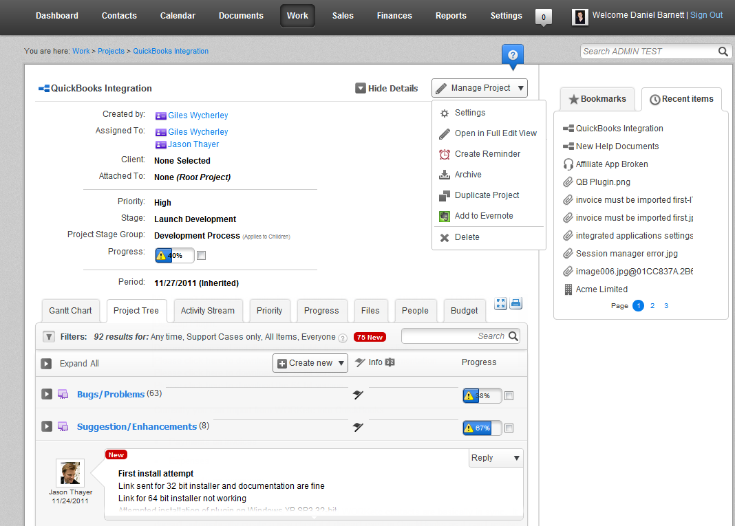
Task: Click the headset icon for Affiliate App Broken
Action: (568, 164)
